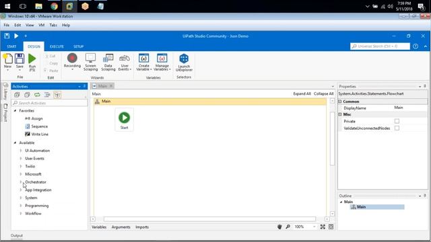This screenshot has height=242, width=431.
Task: Open VMware VM menu
Action: click(42, 25)
